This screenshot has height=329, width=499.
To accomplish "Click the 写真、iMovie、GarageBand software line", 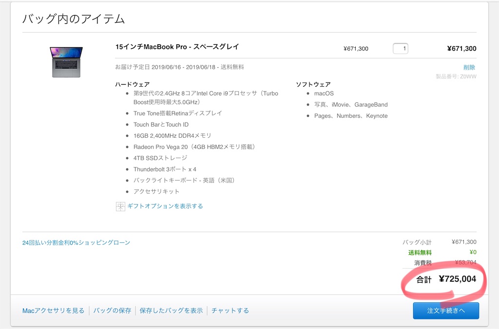I will (x=351, y=105).
